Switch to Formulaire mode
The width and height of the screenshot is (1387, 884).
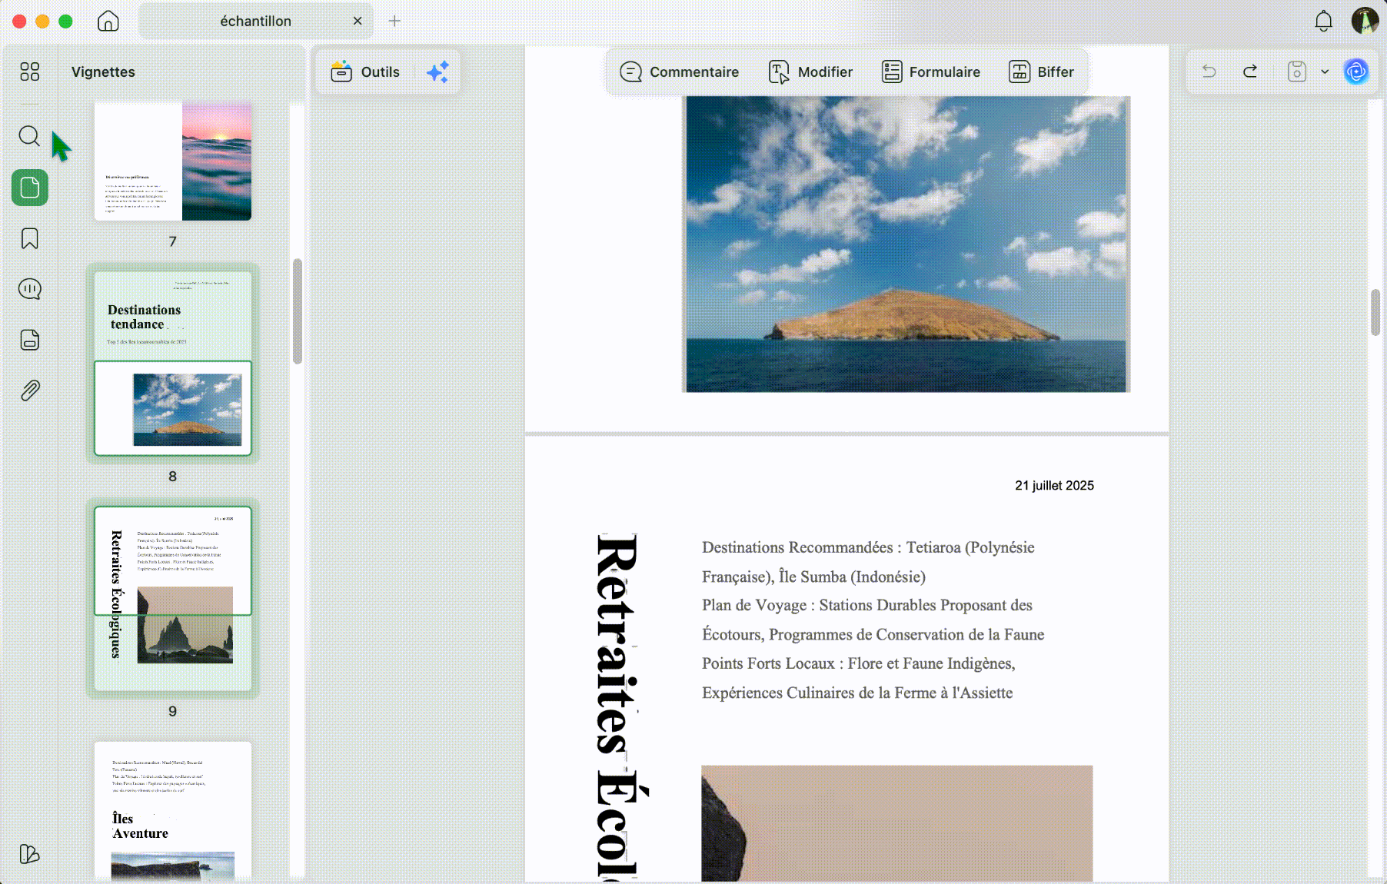pos(930,71)
